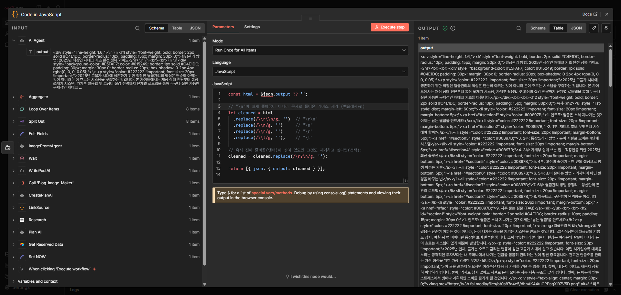
Task: Click the edit output pencil icon
Action: 594,28
